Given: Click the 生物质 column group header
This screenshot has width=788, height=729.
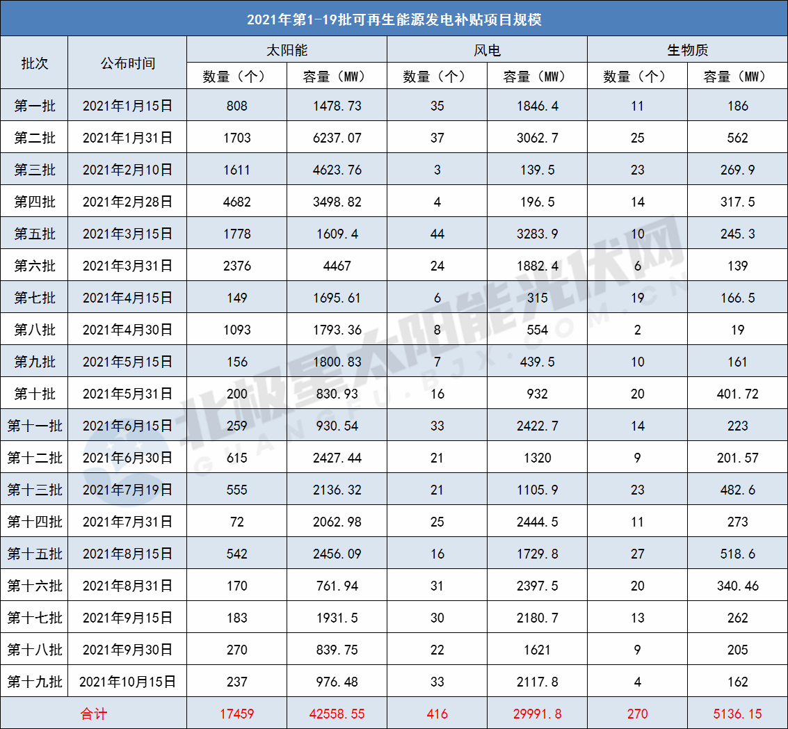Looking at the screenshot, I should point(687,49).
